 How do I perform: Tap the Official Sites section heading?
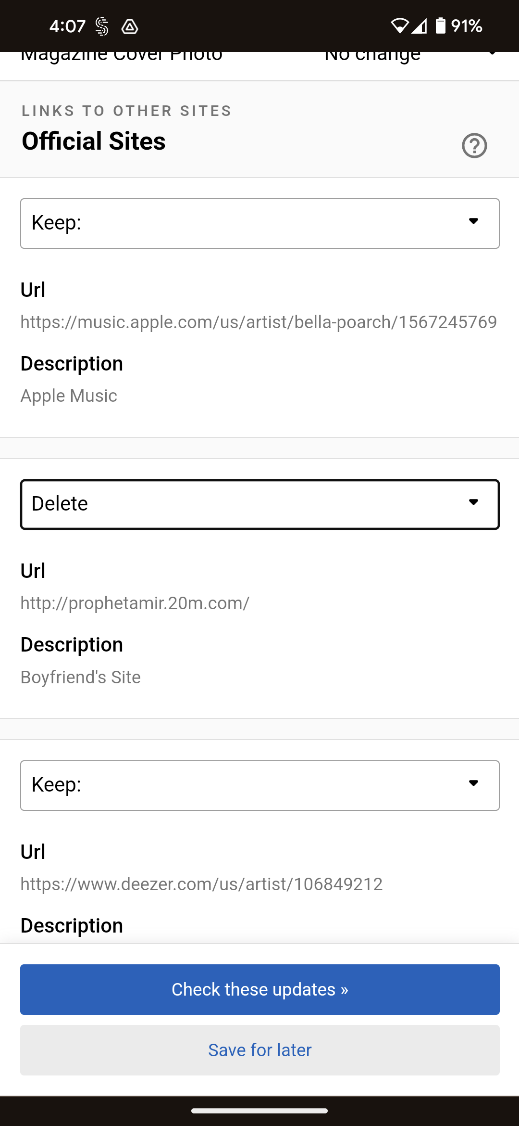click(94, 141)
